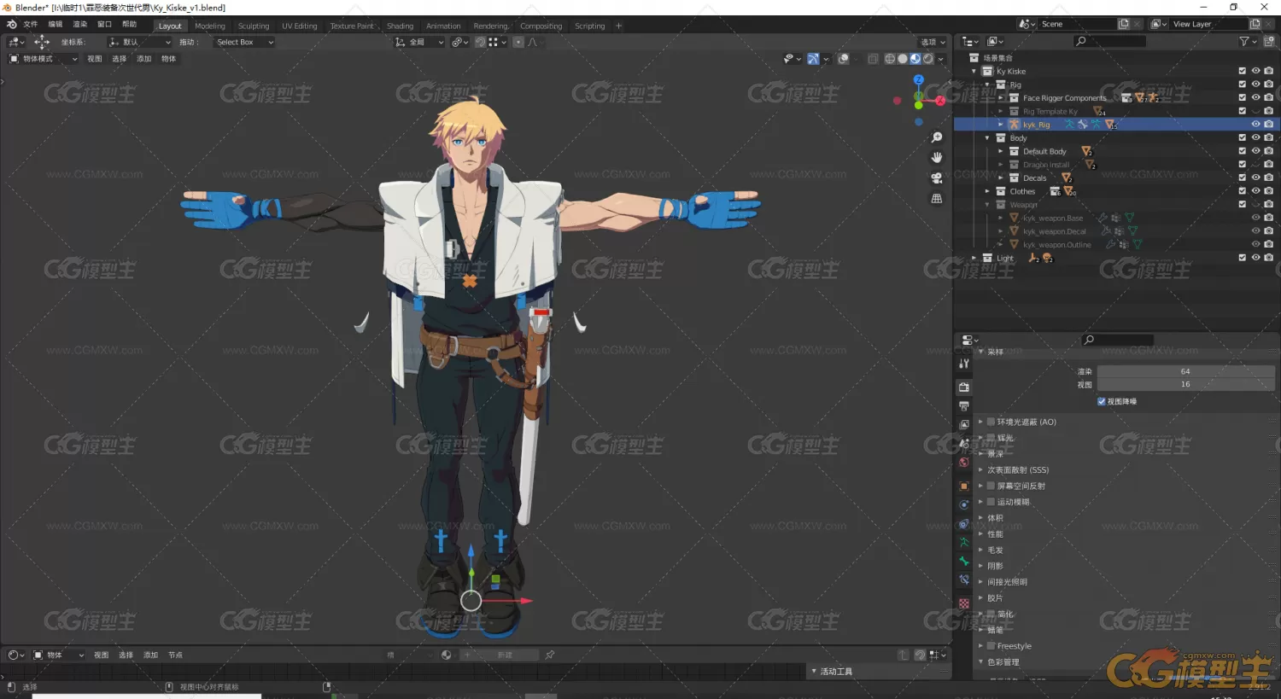Open the Physics properties tab
The height and width of the screenshot is (699, 1281).
[964, 505]
